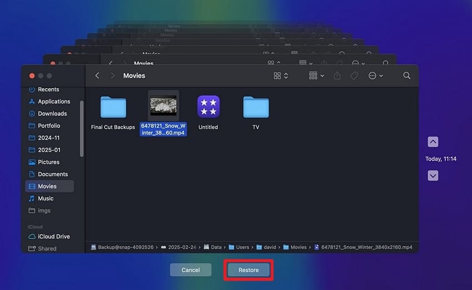
Task: Select Recents in the sidebar
Action: click(x=49, y=89)
